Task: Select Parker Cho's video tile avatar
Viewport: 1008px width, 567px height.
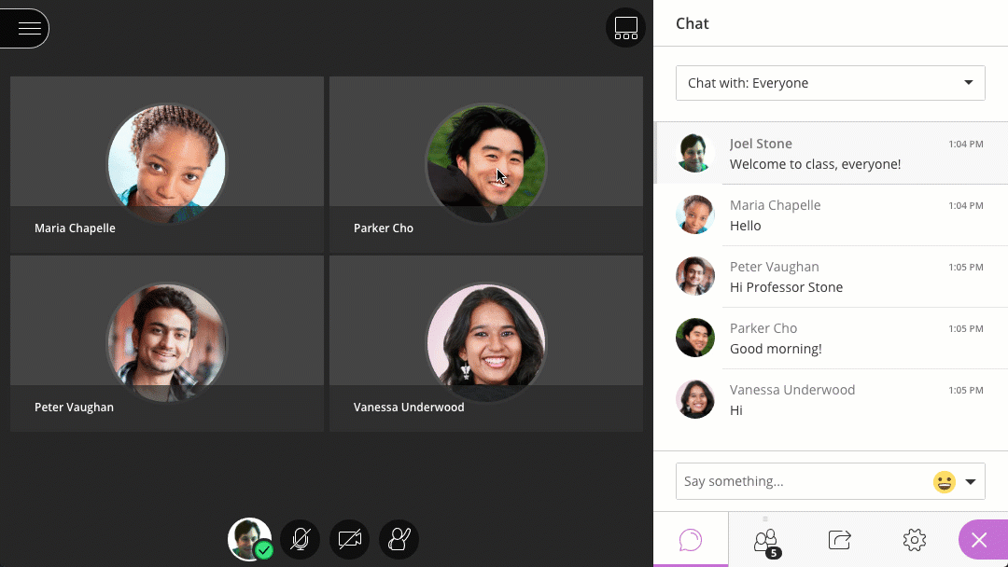Action: tap(486, 163)
